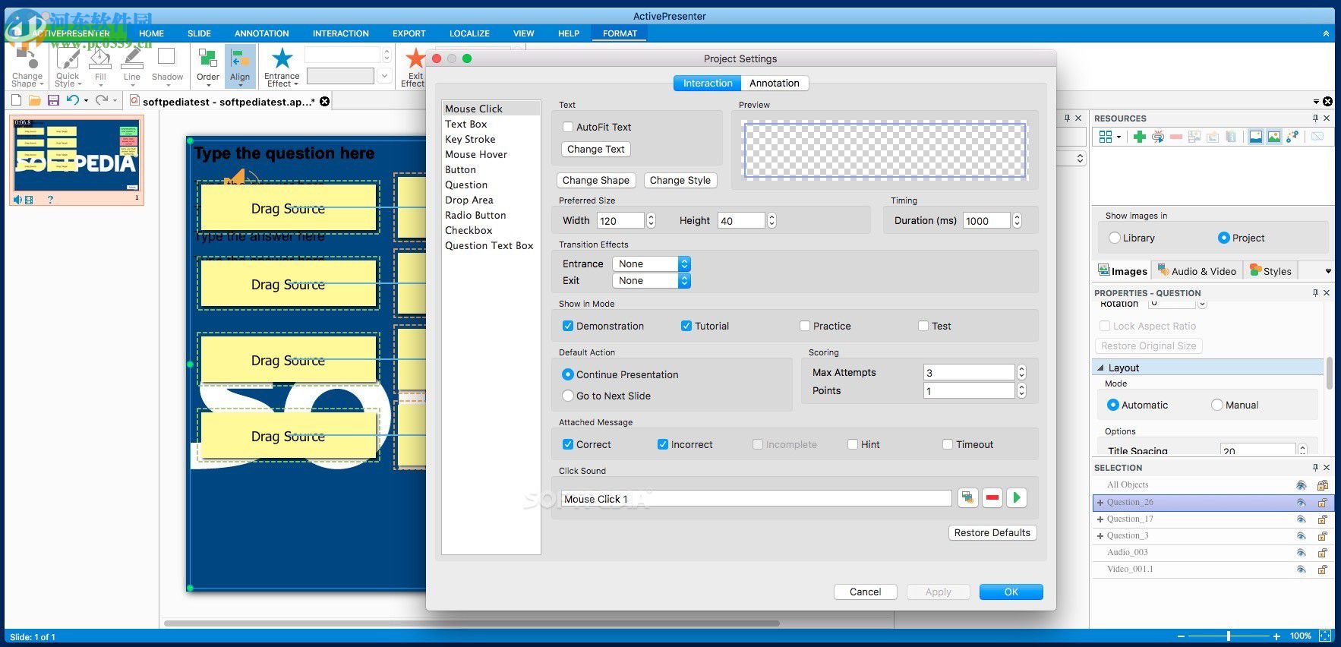Image resolution: width=1341 pixels, height=647 pixels.
Task: Toggle visibility eye for Video_001.1
Action: 1302,570
